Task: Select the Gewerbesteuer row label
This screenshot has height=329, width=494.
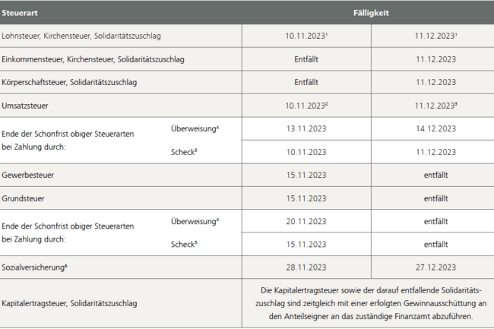Action: pyautogui.click(x=27, y=175)
